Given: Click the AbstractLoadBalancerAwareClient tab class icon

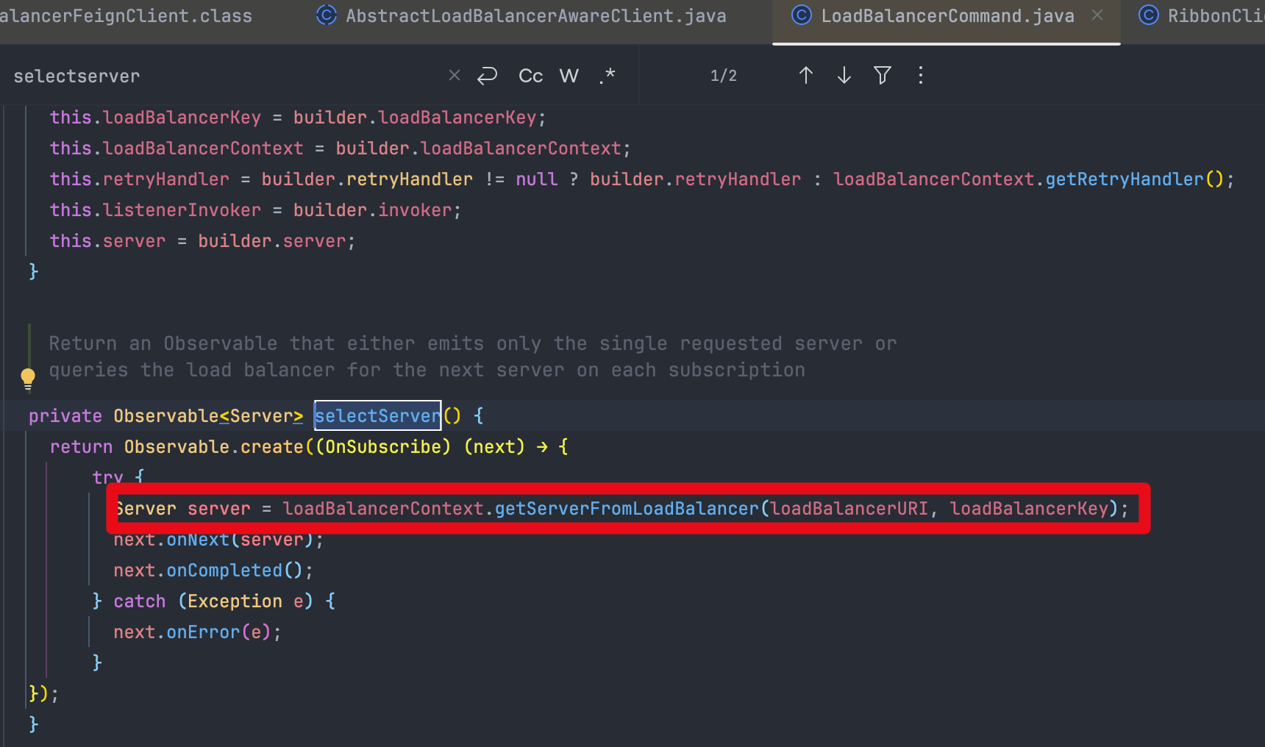Looking at the screenshot, I should [x=326, y=15].
